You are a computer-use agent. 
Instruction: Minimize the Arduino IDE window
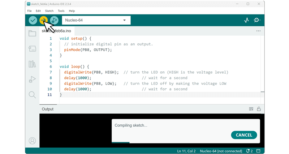coord(237,4)
